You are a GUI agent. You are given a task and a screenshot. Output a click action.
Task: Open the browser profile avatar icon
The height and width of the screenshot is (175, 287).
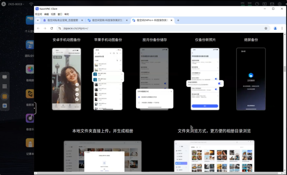(x=275, y=28)
